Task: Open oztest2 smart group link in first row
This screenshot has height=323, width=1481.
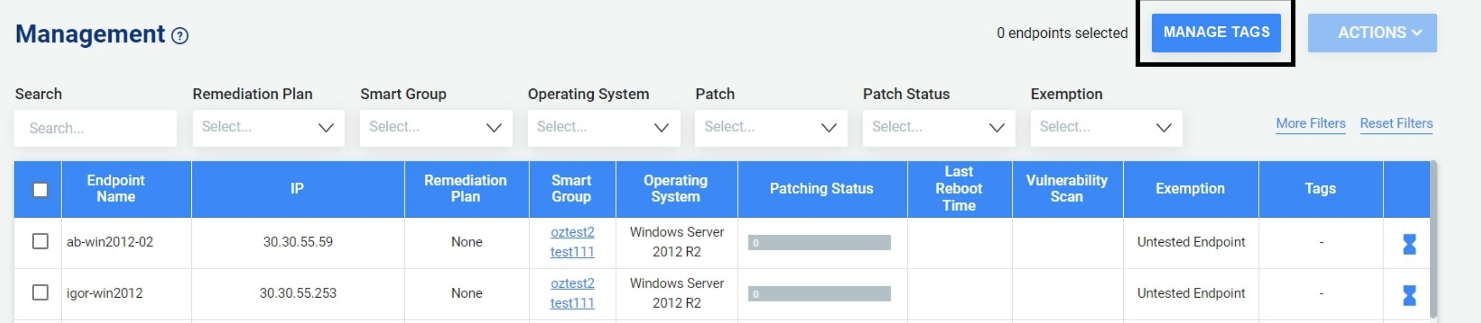Action: click(572, 232)
